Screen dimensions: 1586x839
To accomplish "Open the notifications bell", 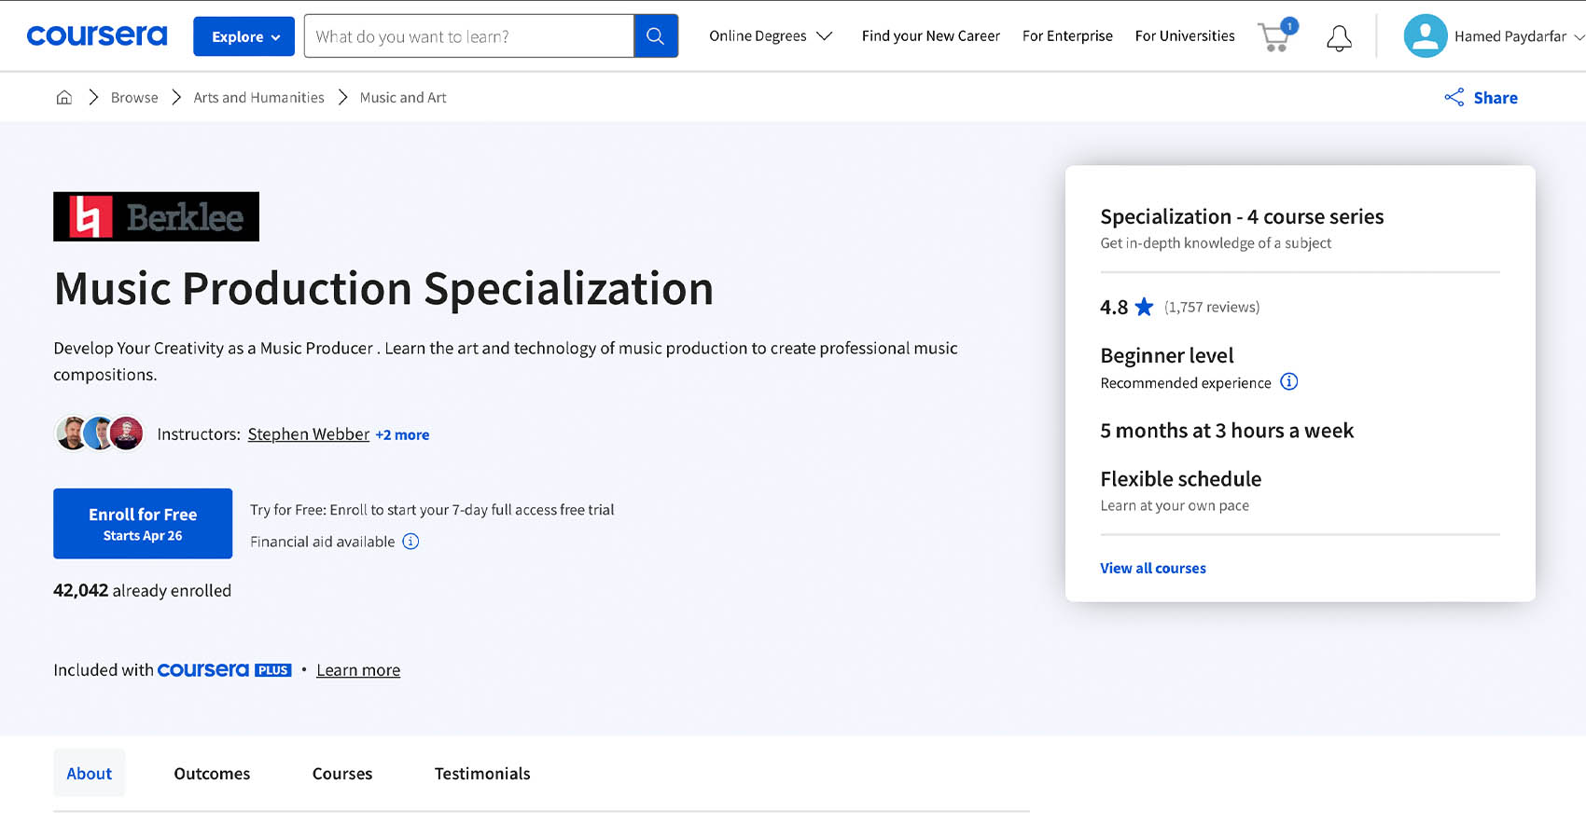I will click(1339, 37).
